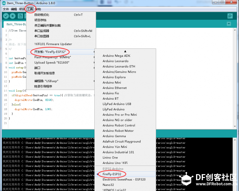
Task: Click the Arduino application logo icon
Action: 4,3
